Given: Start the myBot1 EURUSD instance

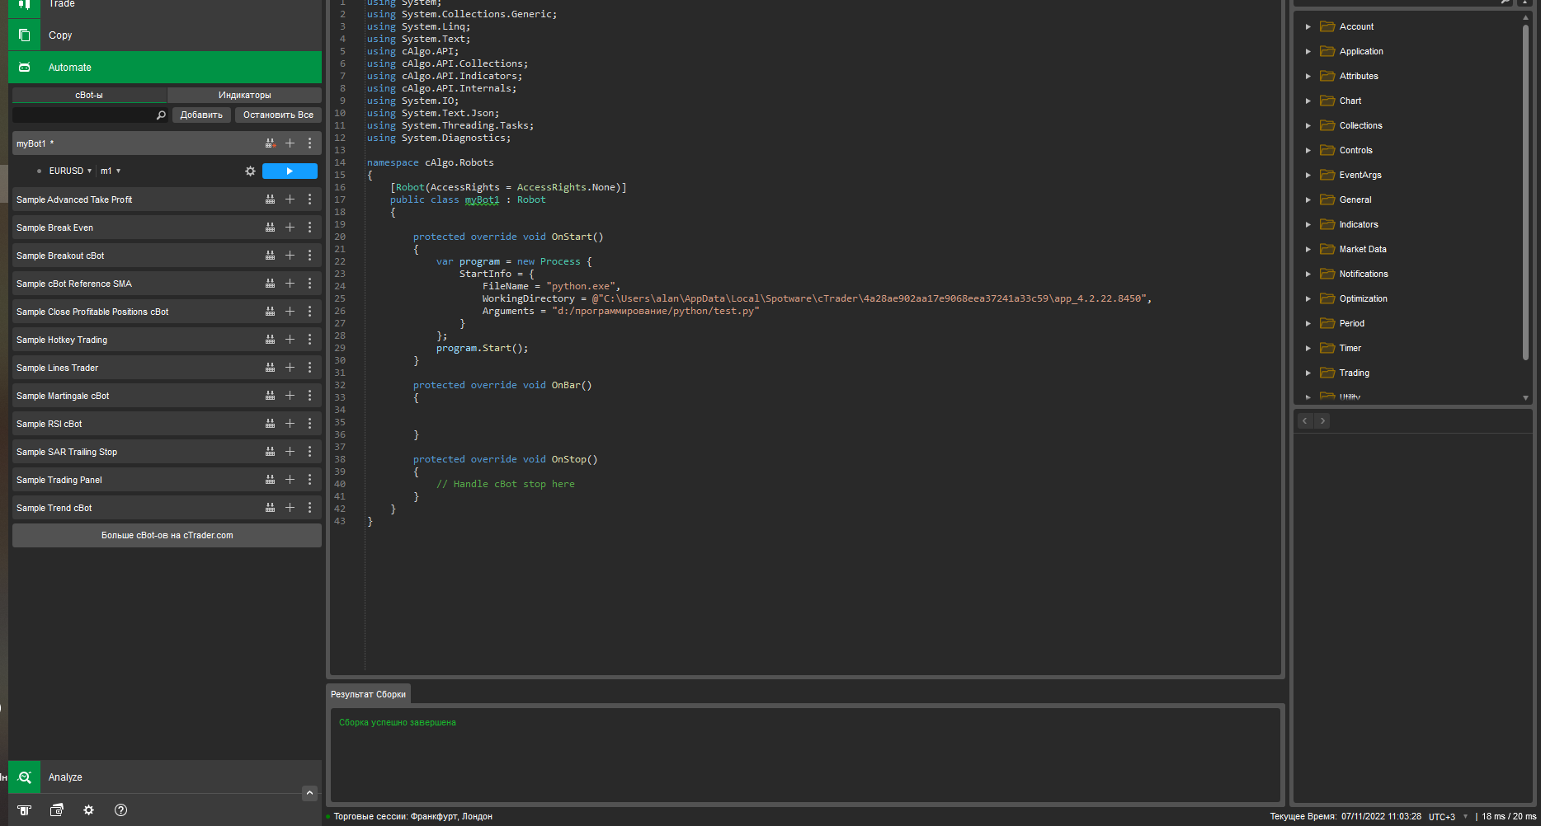Looking at the screenshot, I should point(290,171).
